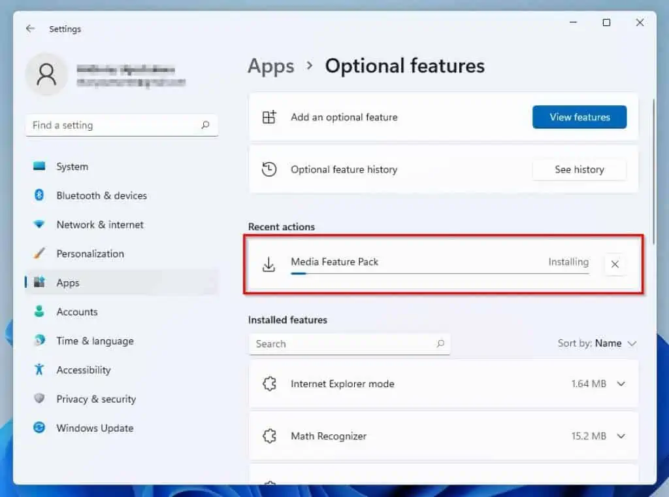Go to Windows Update
The image size is (669, 497).
coord(122,428)
